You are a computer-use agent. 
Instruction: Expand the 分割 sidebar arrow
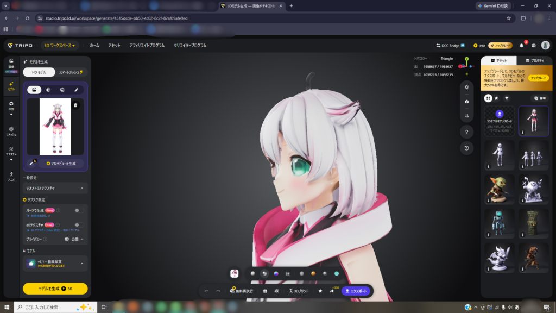pos(11,115)
